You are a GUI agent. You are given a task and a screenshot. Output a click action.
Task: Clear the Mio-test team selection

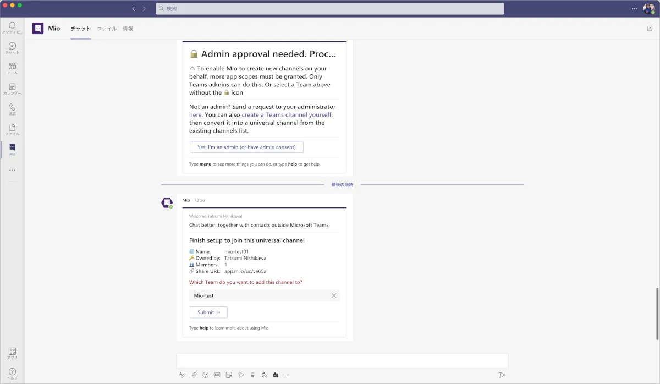[334, 295]
